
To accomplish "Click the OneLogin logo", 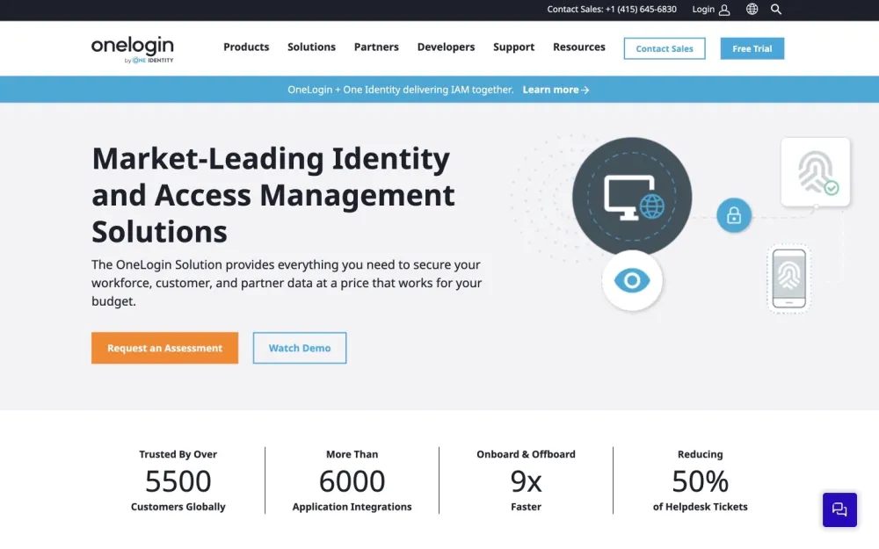I will coord(132,48).
